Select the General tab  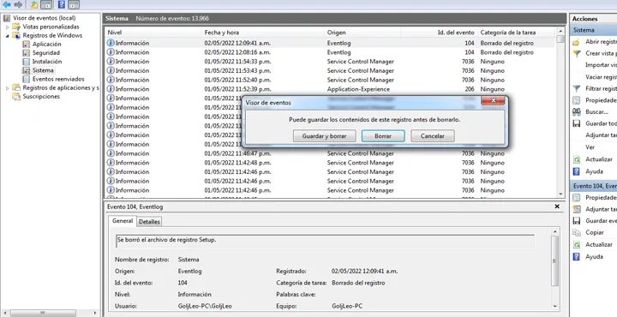coord(123,221)
